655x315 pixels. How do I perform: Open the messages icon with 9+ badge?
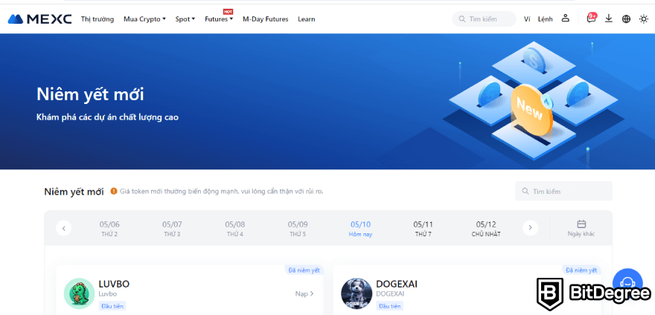(x=591, y=18)
